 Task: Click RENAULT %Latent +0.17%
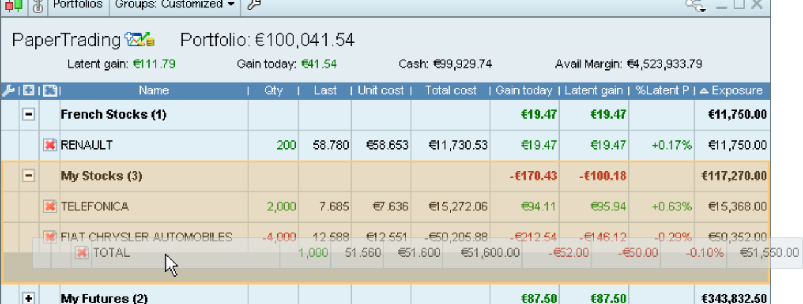coord(672,145)
